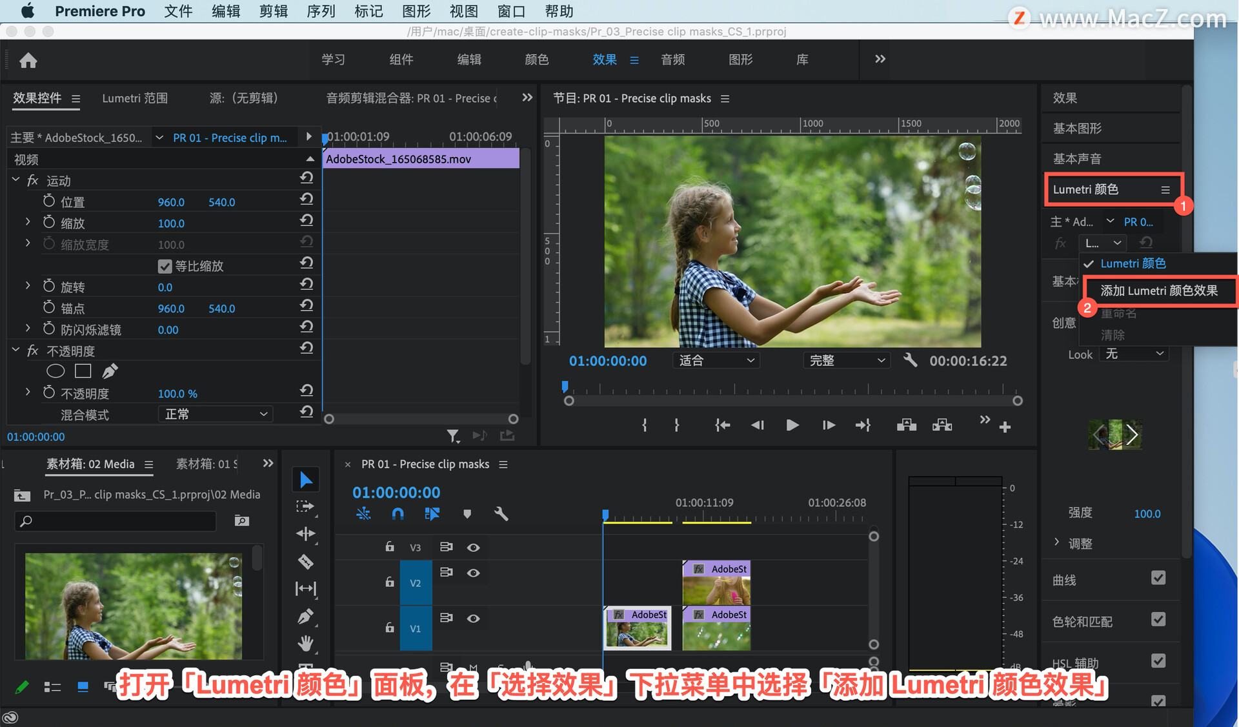Click the filter properties funnel icon
The width and height of the screenshot is (1239, 727).
click(x=454, y=436)
